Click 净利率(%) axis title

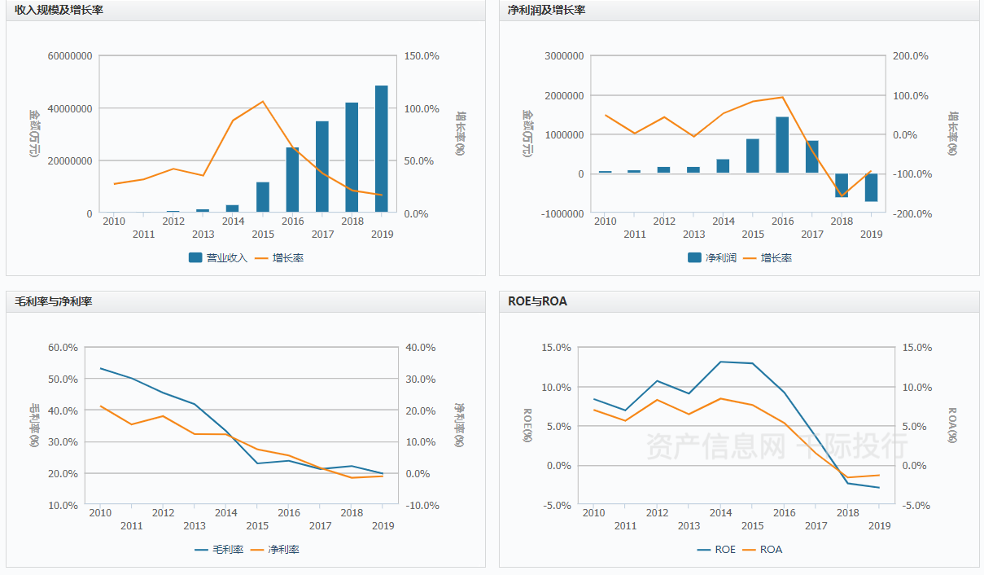click(x=459, y=425)
